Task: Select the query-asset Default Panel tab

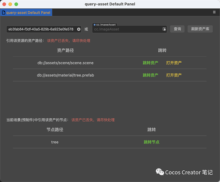Action: (x=26, y=12)
